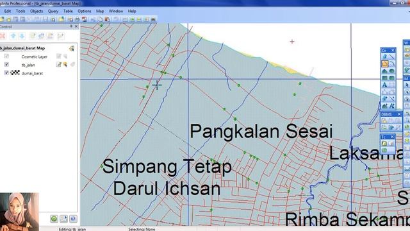Click the dumai_barat checkered style swatch
410x231 pixels.
(15, 73)
